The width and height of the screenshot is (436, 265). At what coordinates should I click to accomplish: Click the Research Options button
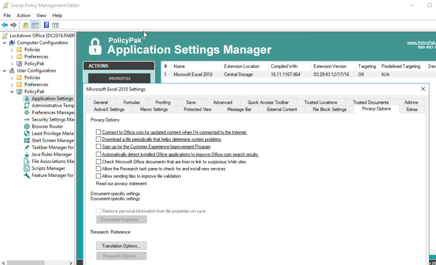click(x=121, y=256)
